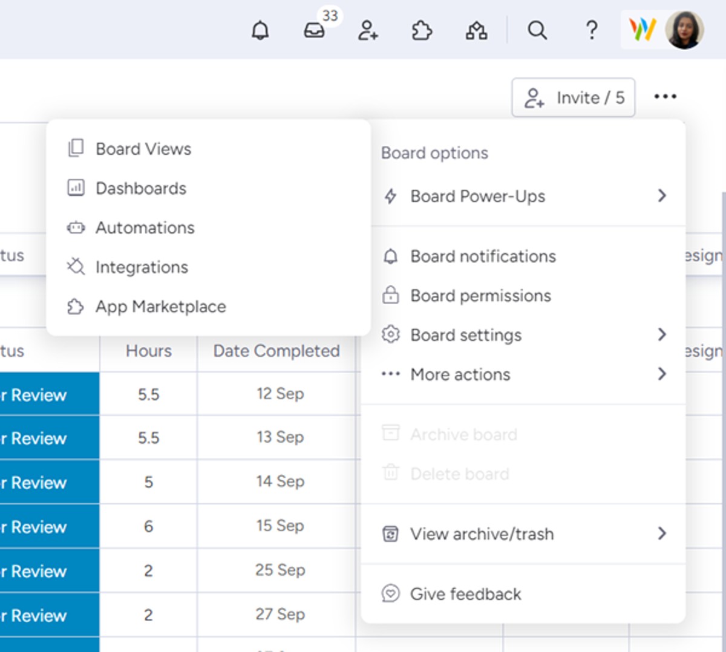This screenshot has width=726, height=652.
Task: Click the 27 Sep date cell
Action: coord(277,614)
